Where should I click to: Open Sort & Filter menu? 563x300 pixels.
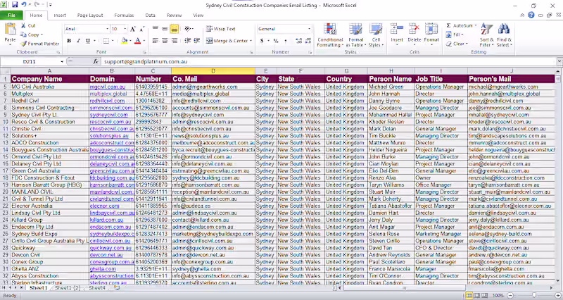pos(486,35)
